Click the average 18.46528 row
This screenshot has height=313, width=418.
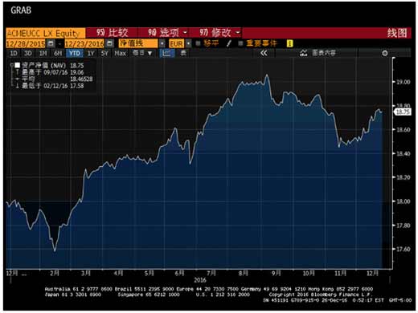(x=54, y=79)
